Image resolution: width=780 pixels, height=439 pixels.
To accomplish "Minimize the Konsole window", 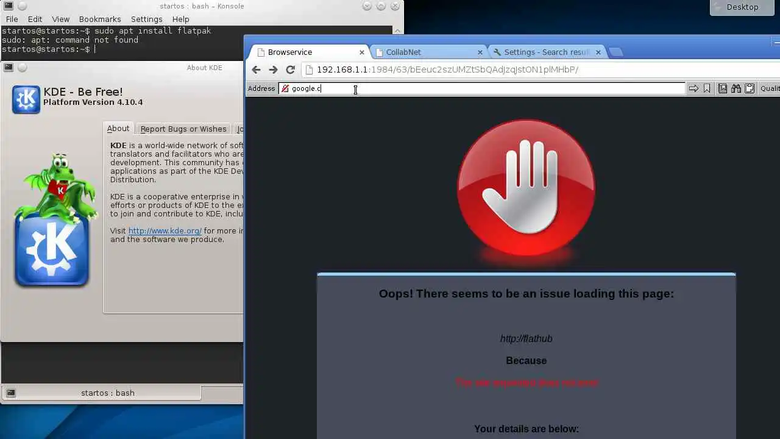I will point(367,6).
